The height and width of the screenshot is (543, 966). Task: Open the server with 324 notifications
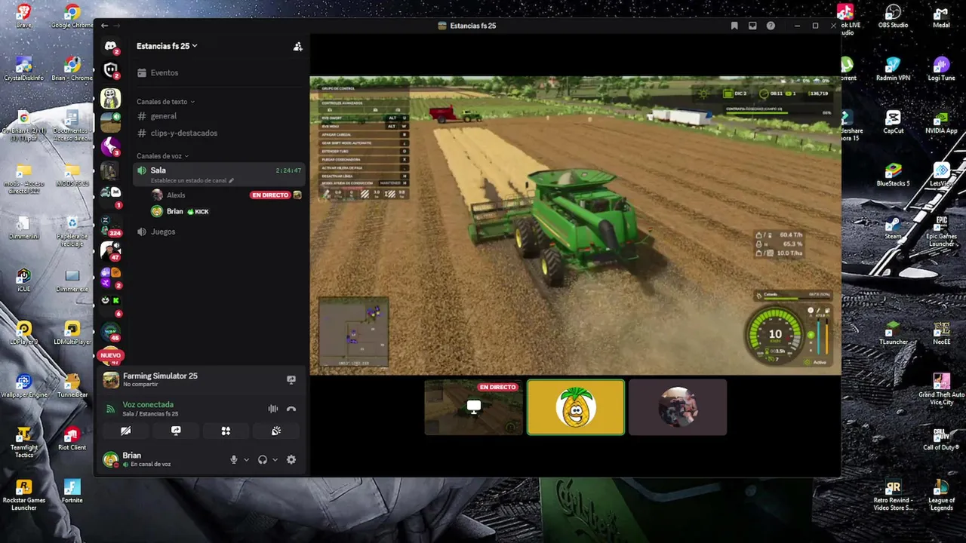tap(111, 226)
